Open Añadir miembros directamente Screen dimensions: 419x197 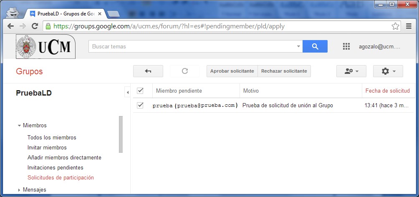click(x=64, y=158)
